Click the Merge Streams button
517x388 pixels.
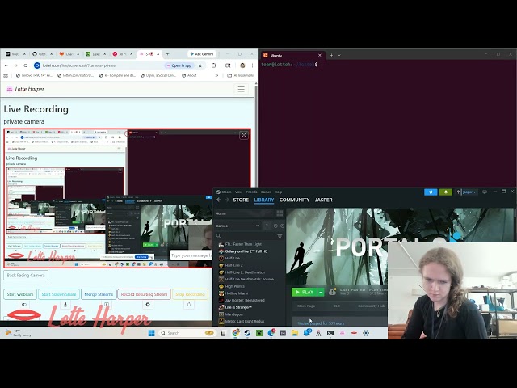coord(99,294)
